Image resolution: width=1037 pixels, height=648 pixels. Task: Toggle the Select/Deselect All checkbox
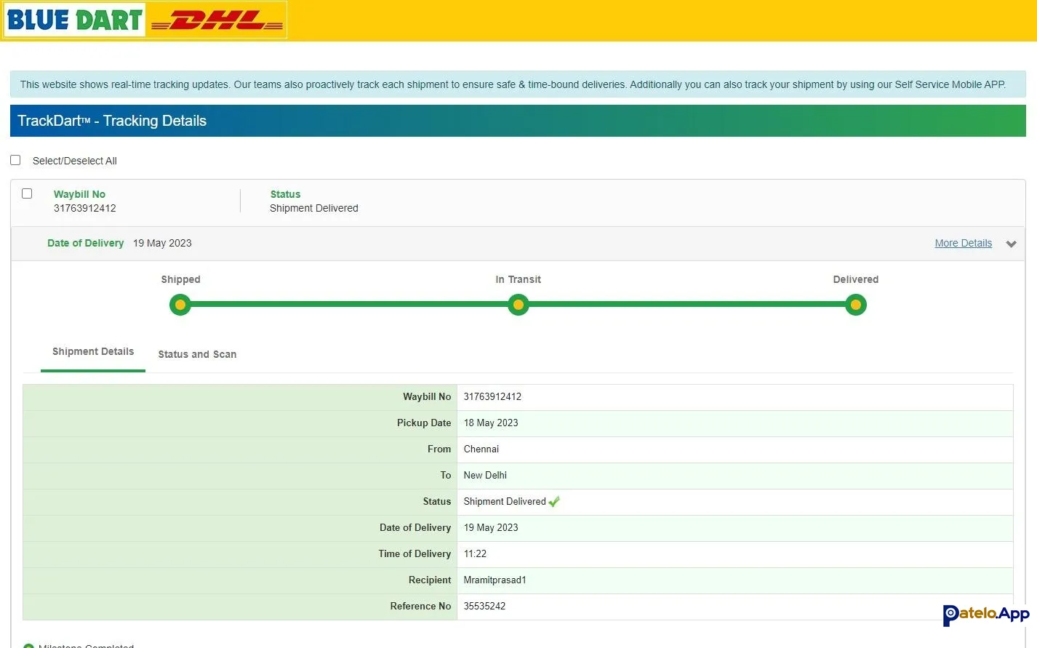(x=15, y=160)
